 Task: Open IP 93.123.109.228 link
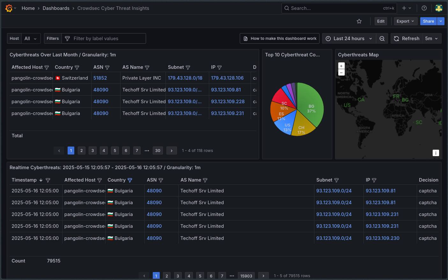[228, 102]
